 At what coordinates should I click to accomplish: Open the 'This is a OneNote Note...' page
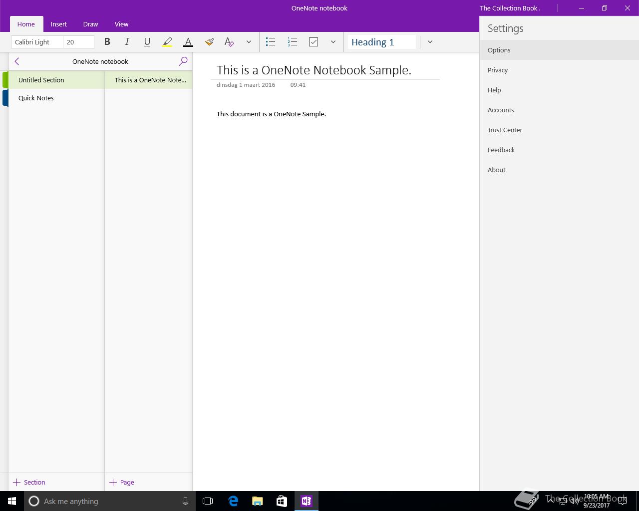149,80
